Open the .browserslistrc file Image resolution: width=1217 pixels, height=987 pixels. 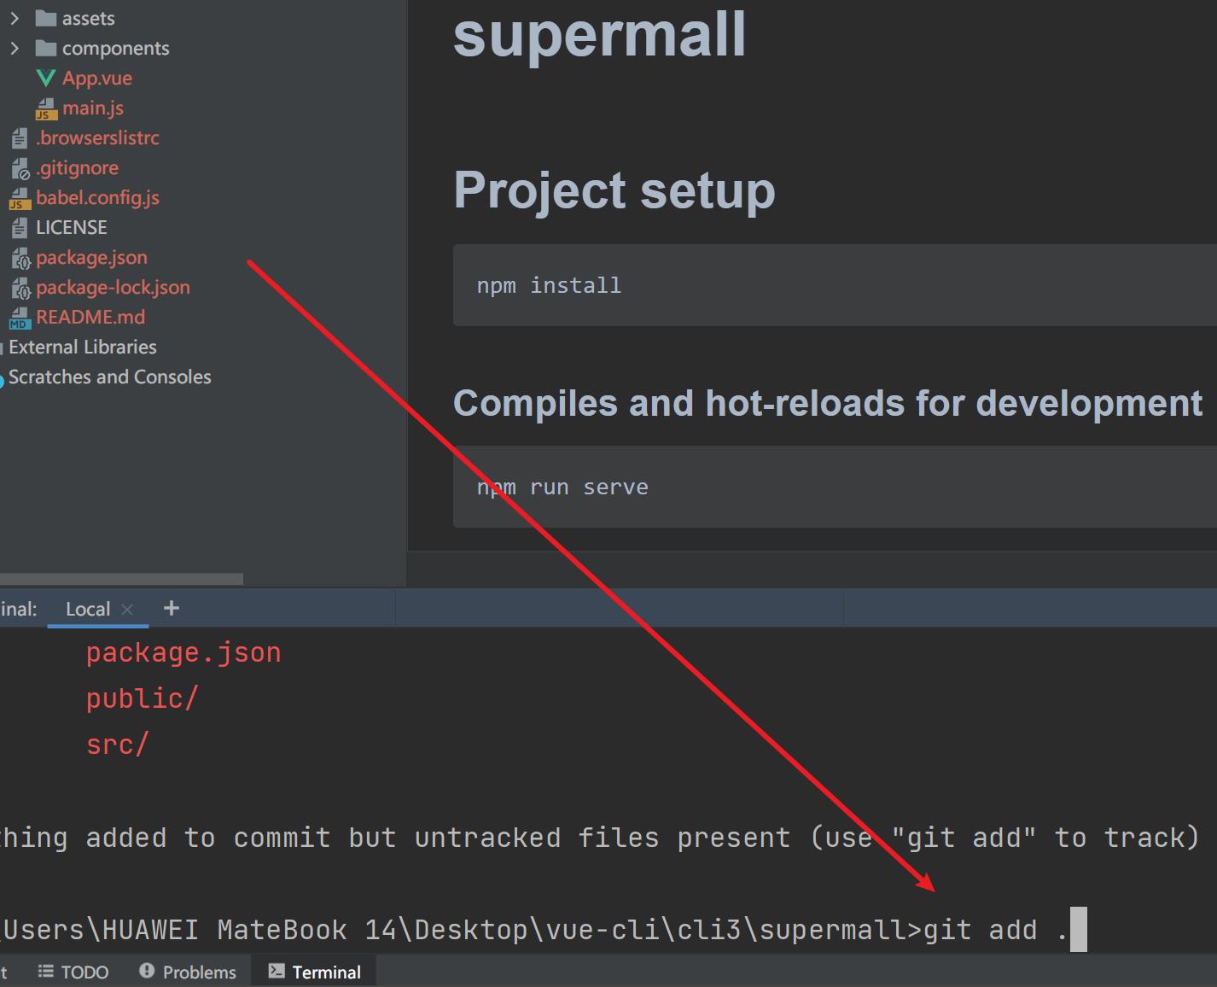pyautogui.click(x=97, y=137)
